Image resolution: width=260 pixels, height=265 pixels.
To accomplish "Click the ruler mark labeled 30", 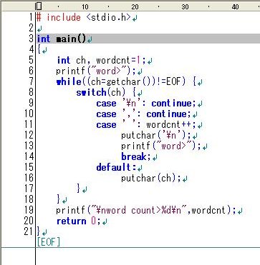I will 185,7.
